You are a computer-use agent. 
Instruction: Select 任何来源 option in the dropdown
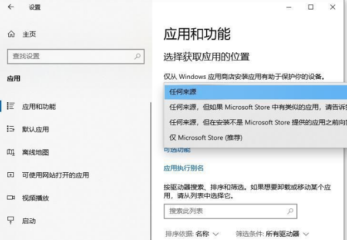pos(256,92)
